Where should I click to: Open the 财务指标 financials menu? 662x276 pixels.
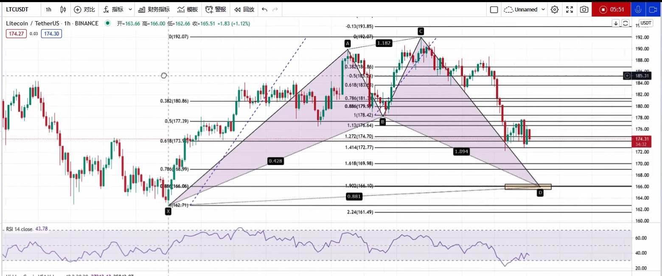click(x=154, y=9)
